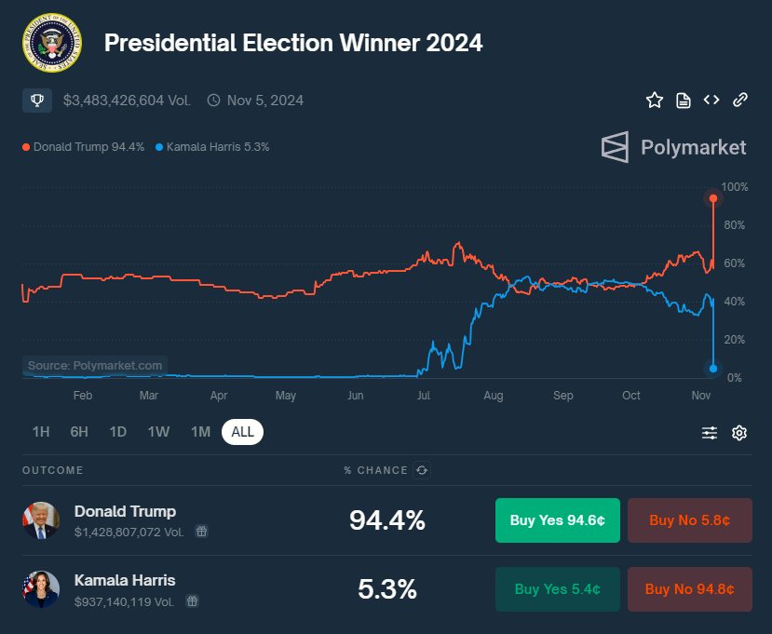
Task: Click Buy Yes 5.4¢ for Harris
Action: 558,589
